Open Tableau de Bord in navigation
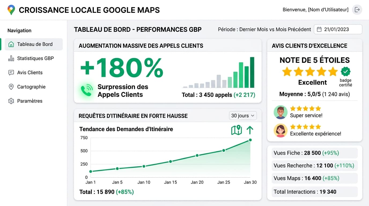The image size is (369, 206). click(x=34, y=44)
